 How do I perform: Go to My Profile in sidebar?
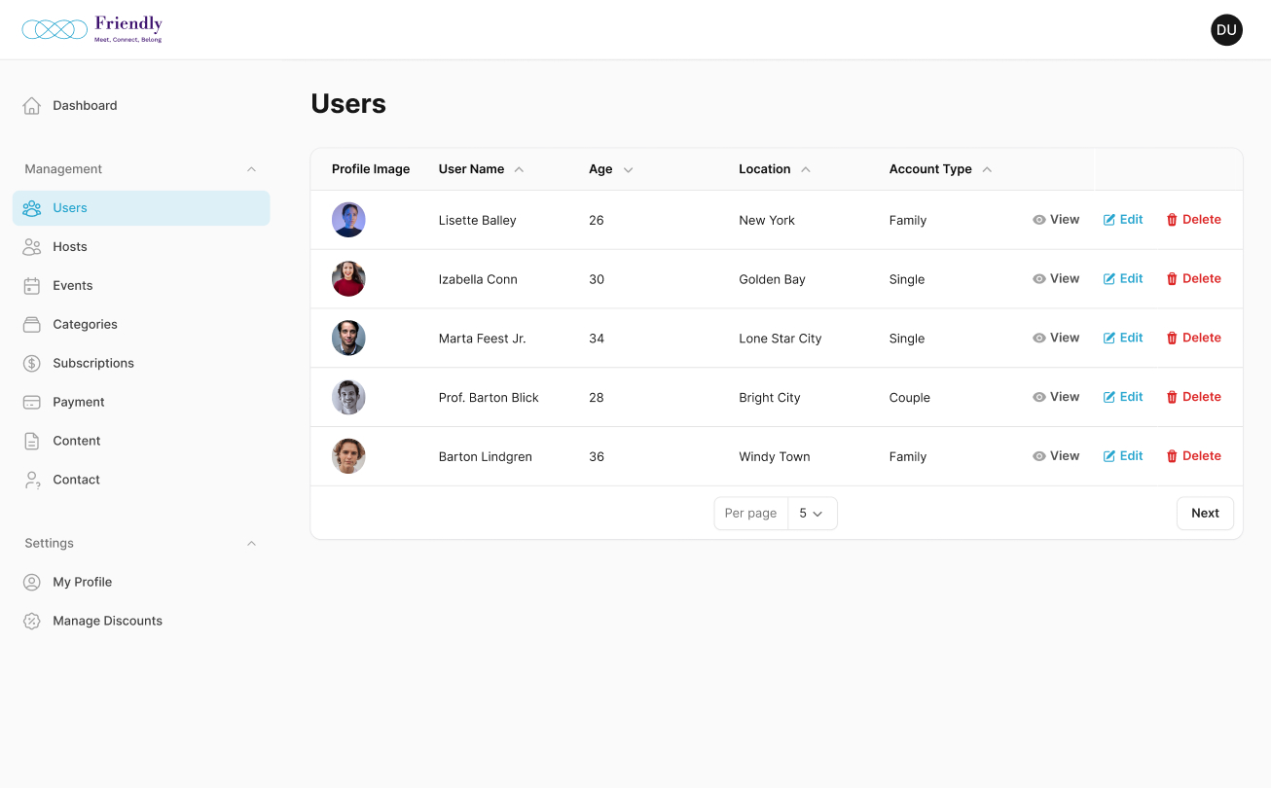pyautogui.click(x=82, y=583)
